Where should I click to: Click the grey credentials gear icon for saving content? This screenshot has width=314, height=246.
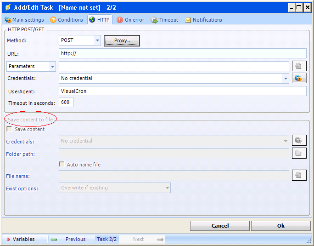299,140
